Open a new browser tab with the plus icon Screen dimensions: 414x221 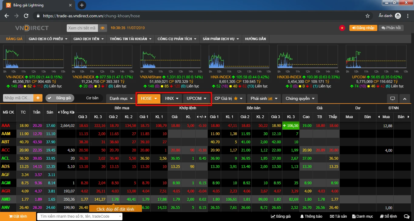point(82,5)
